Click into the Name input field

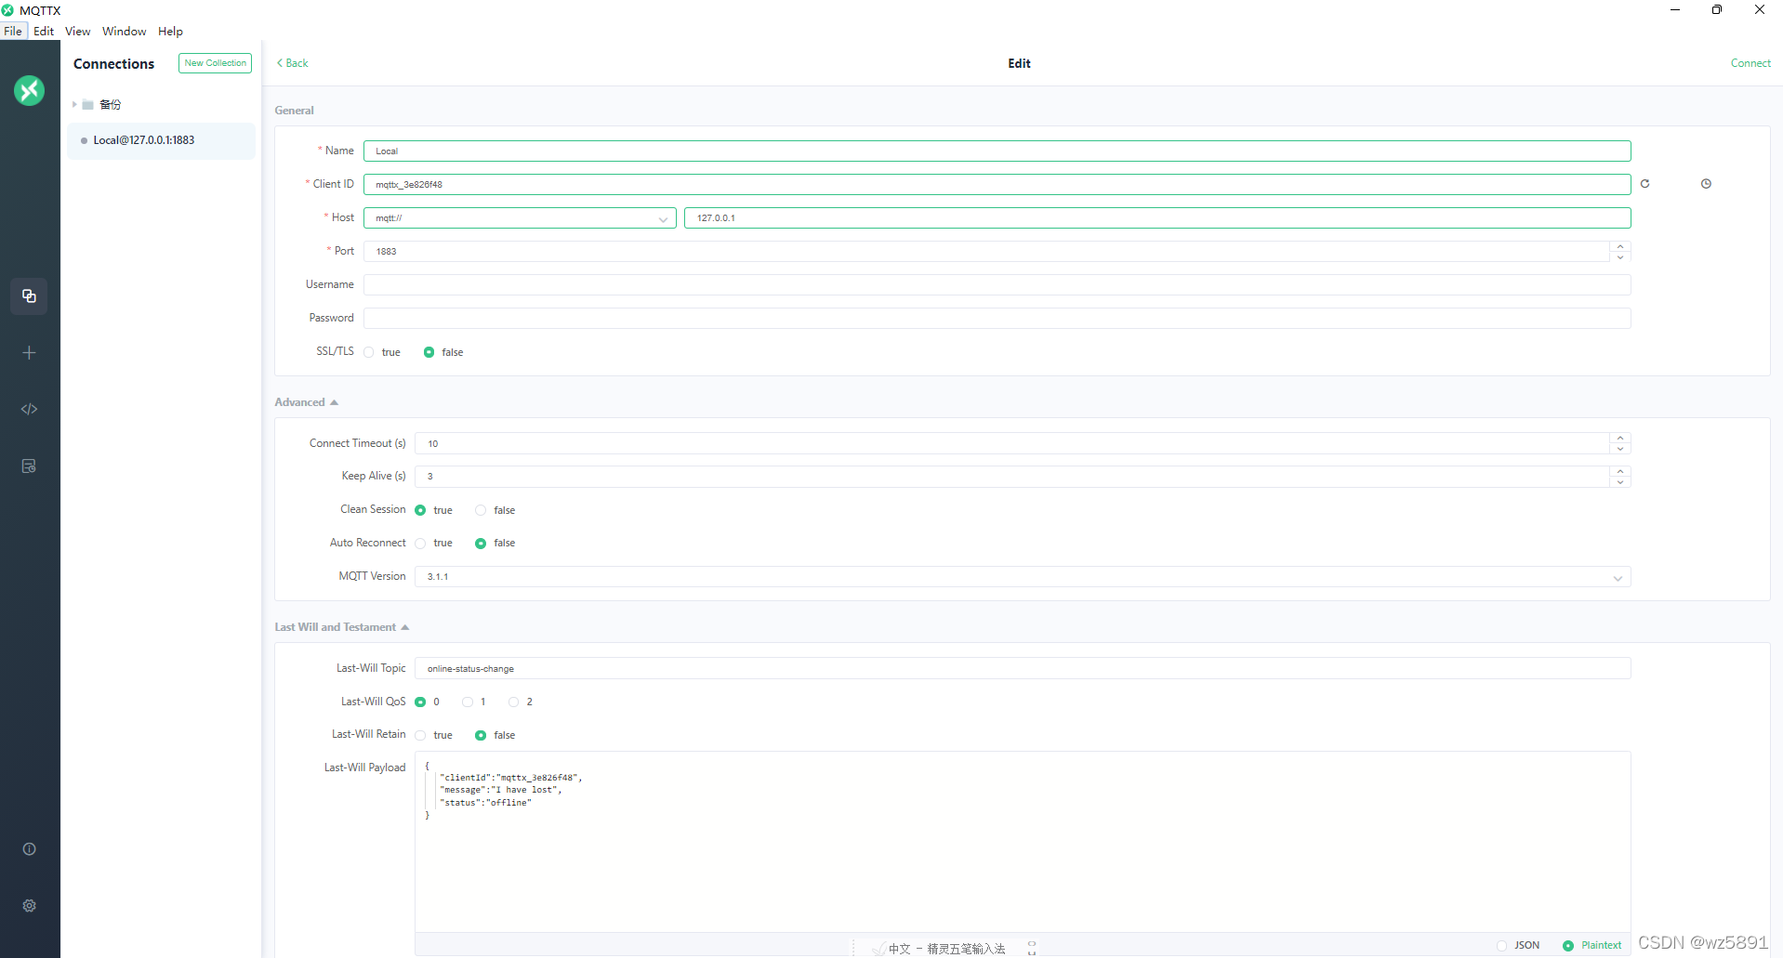point(997,151)
